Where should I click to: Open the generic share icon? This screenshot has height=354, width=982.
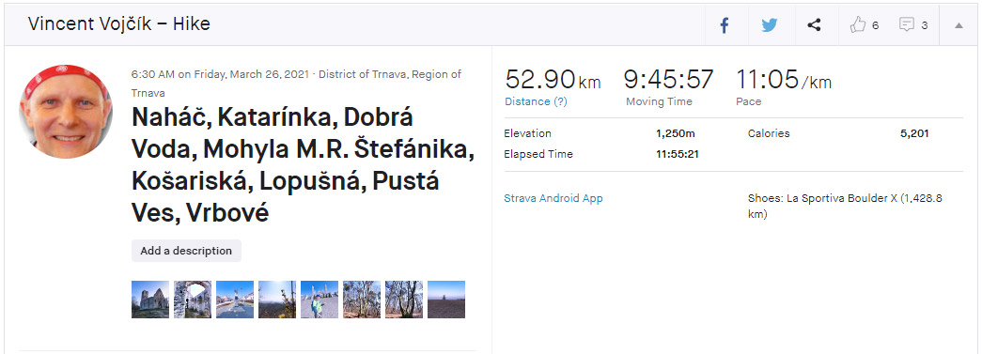coord(814,25)
